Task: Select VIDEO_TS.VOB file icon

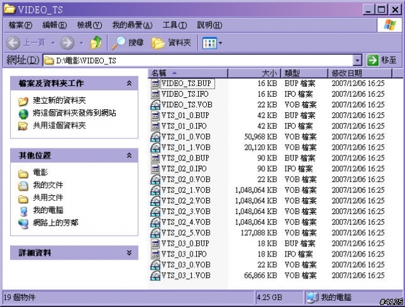Action: pyautogui.click(x=155, y=105)
